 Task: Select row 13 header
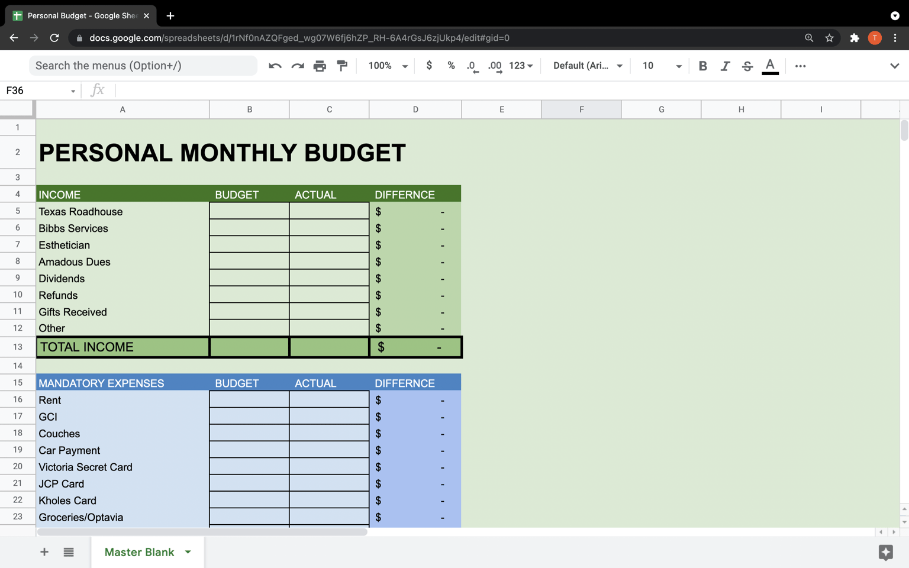click(18, 347)
